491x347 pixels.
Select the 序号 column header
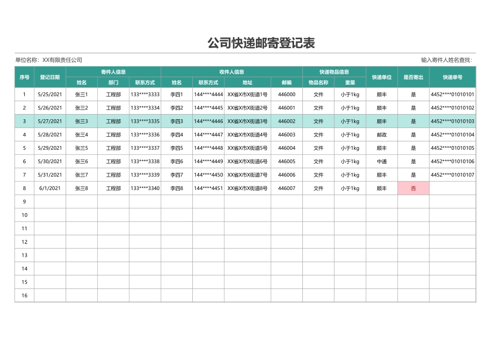[24, 77]
